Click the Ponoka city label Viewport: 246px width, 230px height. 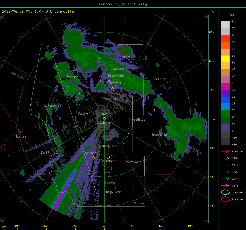pos(125,56)
